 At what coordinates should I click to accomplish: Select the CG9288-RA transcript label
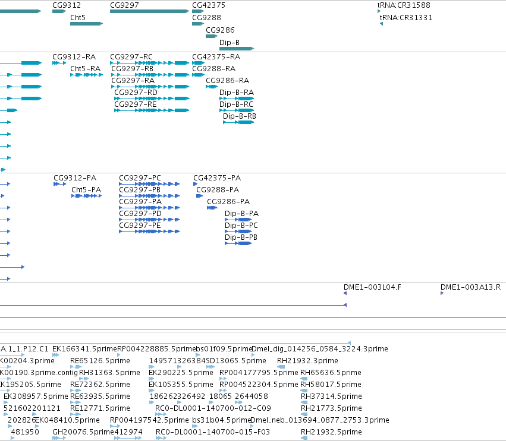tap(213, 69)
